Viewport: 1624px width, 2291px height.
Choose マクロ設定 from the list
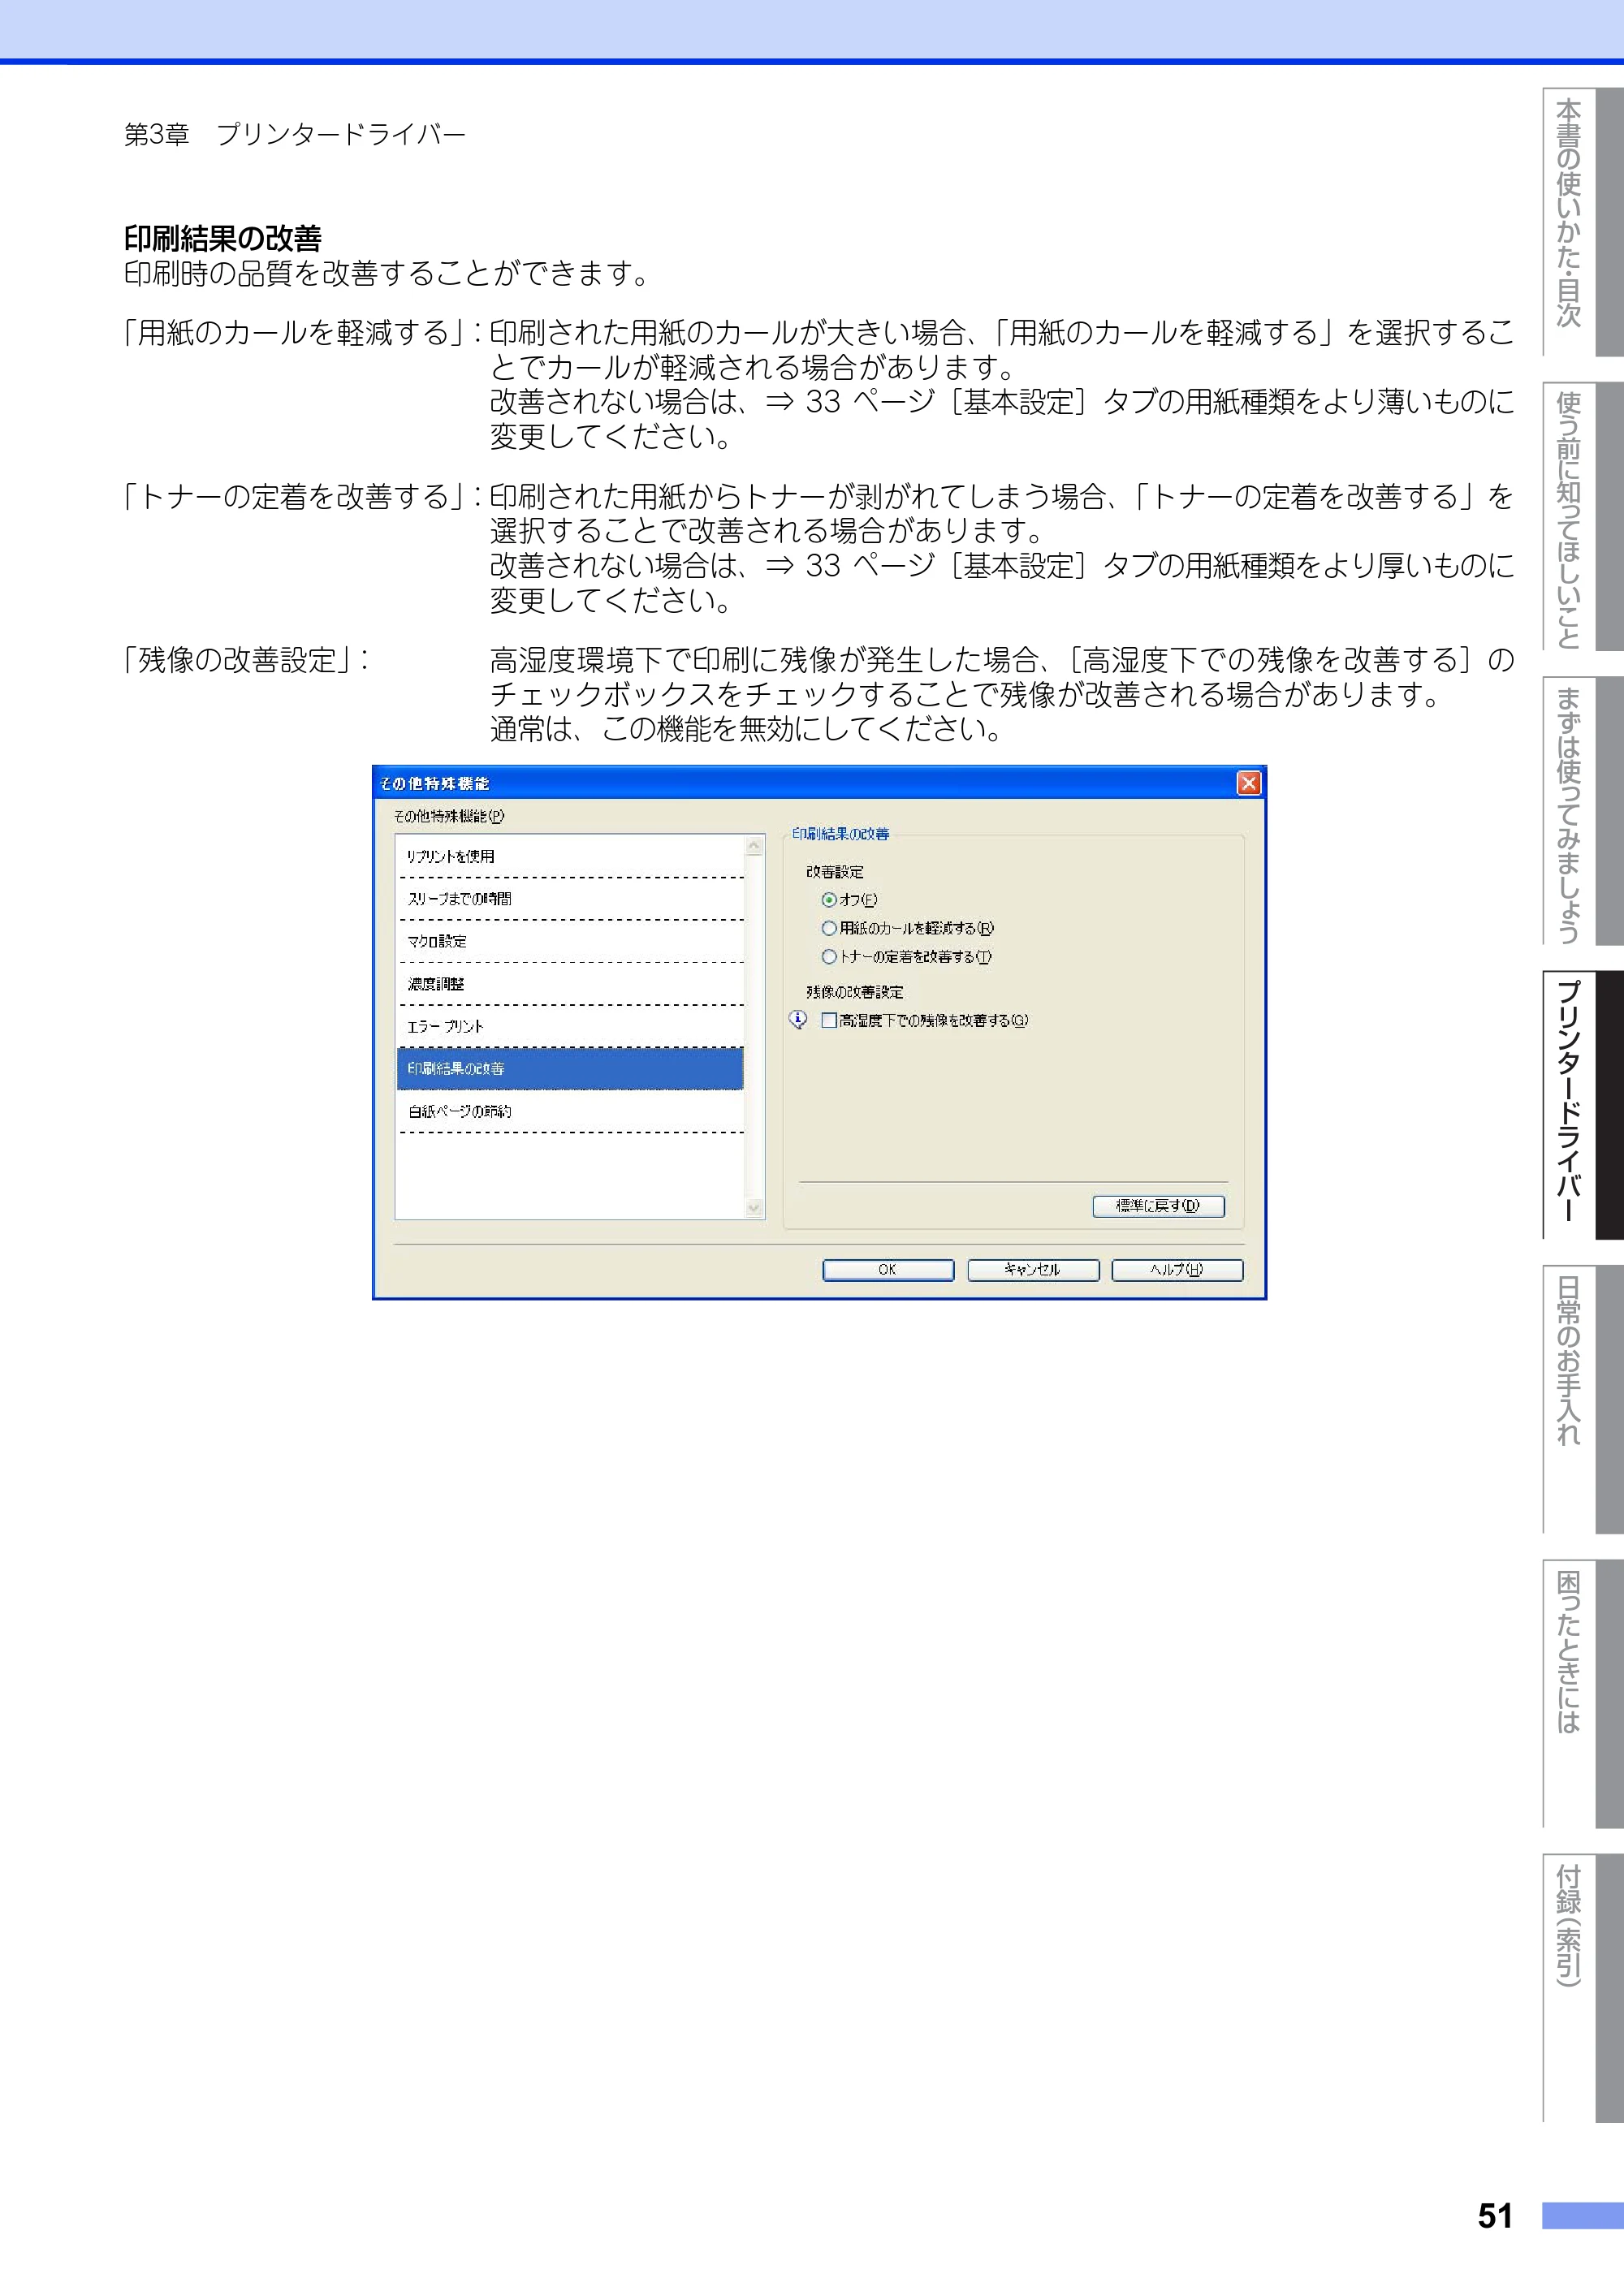click(570, 942)
